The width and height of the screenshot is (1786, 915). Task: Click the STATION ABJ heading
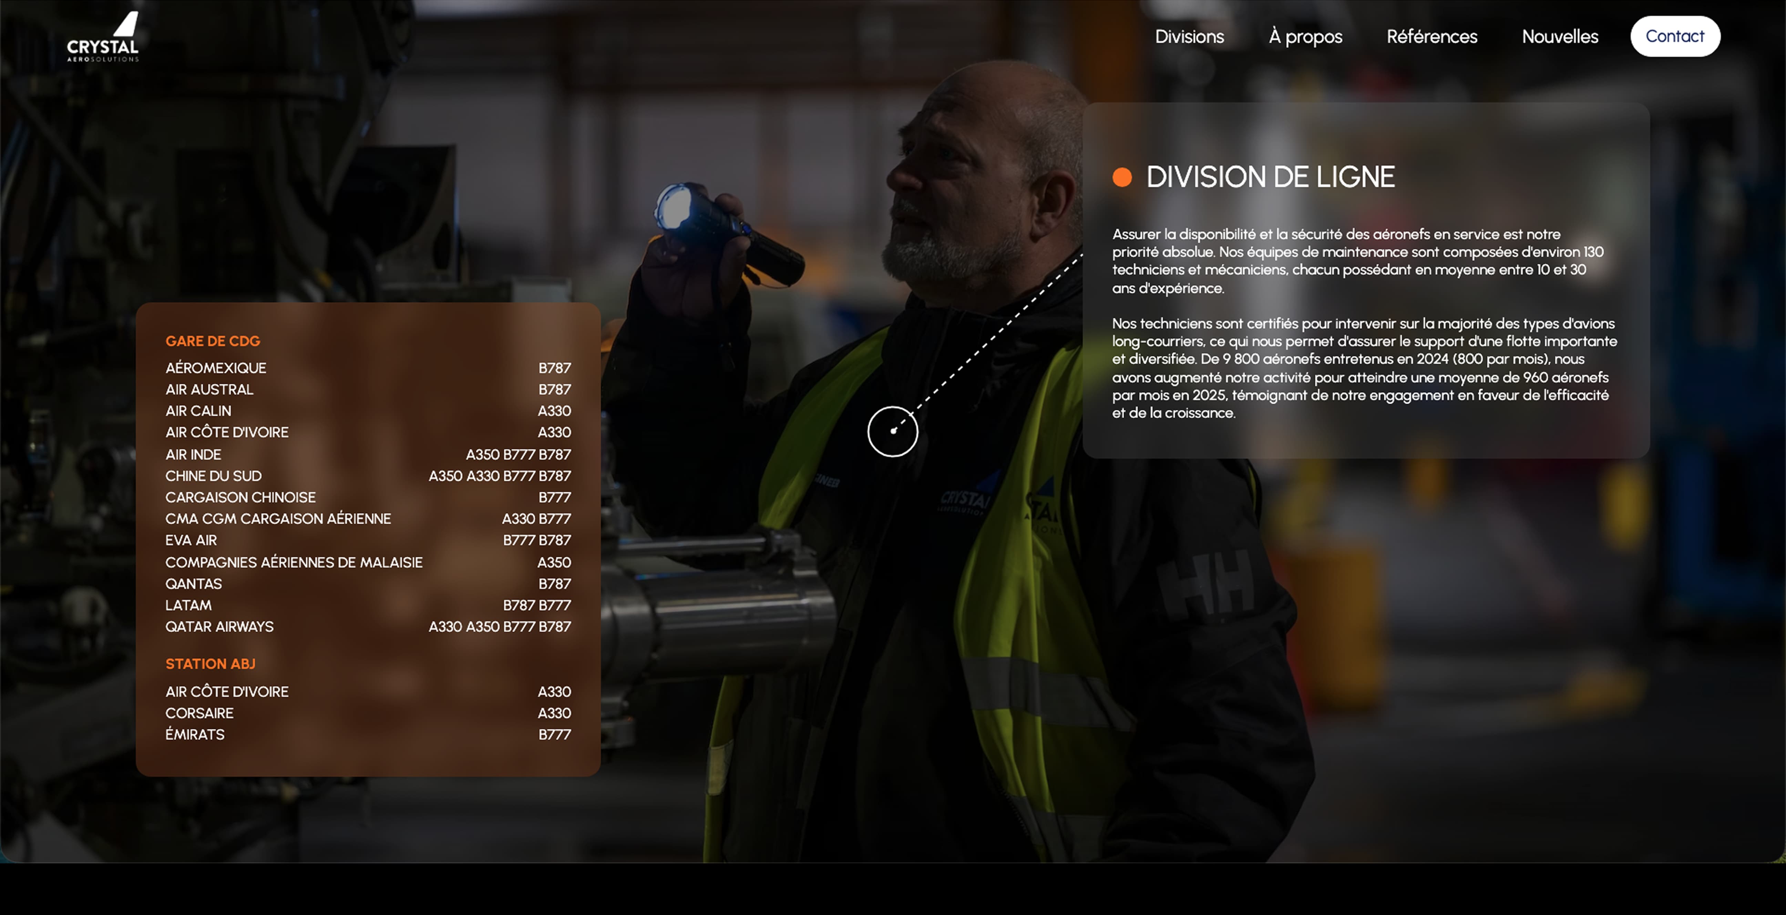coord(210,664)
